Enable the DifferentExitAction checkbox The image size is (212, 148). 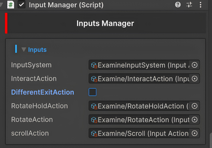click(x=92, y=92)
